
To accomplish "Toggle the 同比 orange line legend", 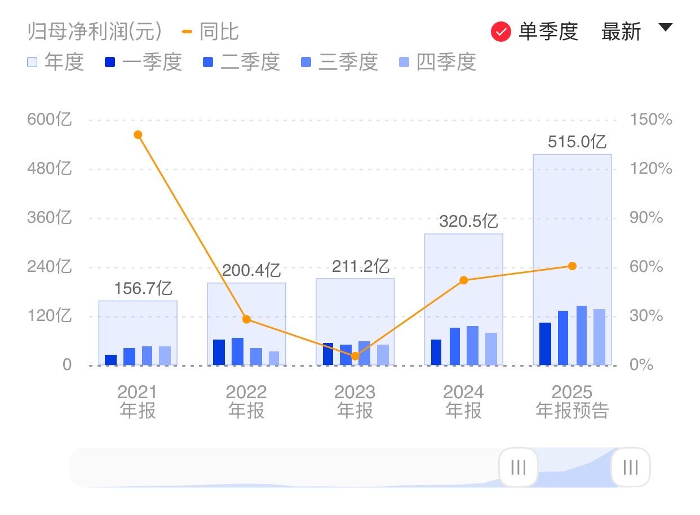I will click(x=211, y=32).
